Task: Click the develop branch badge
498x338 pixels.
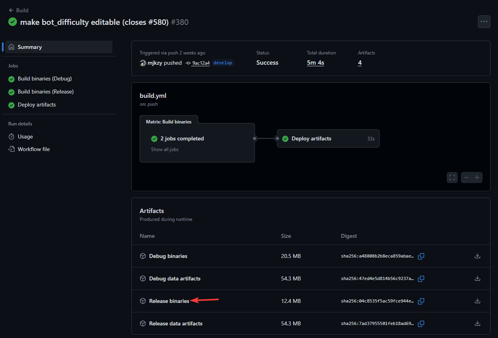Action: [223, 62]
